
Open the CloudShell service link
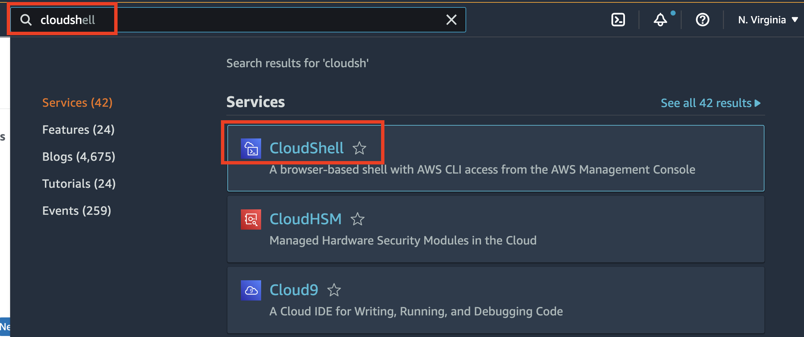(x=306, y=148)
